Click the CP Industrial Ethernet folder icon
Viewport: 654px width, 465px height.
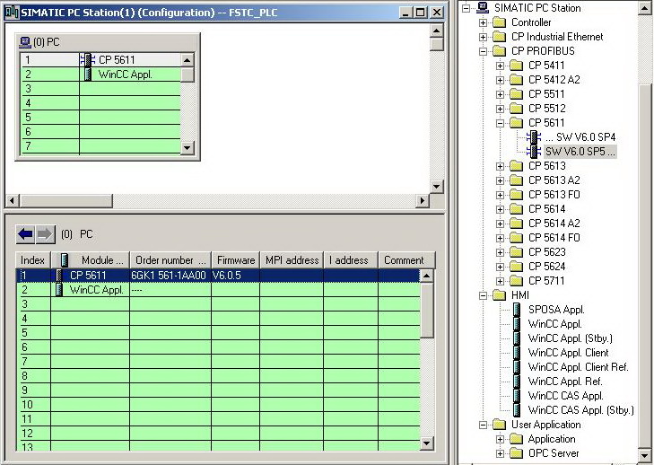500,37
